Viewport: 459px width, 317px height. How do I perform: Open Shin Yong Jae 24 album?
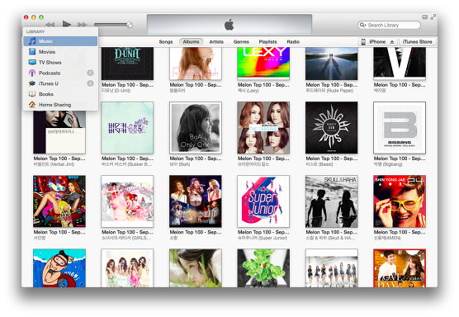[x=400, y=201]
